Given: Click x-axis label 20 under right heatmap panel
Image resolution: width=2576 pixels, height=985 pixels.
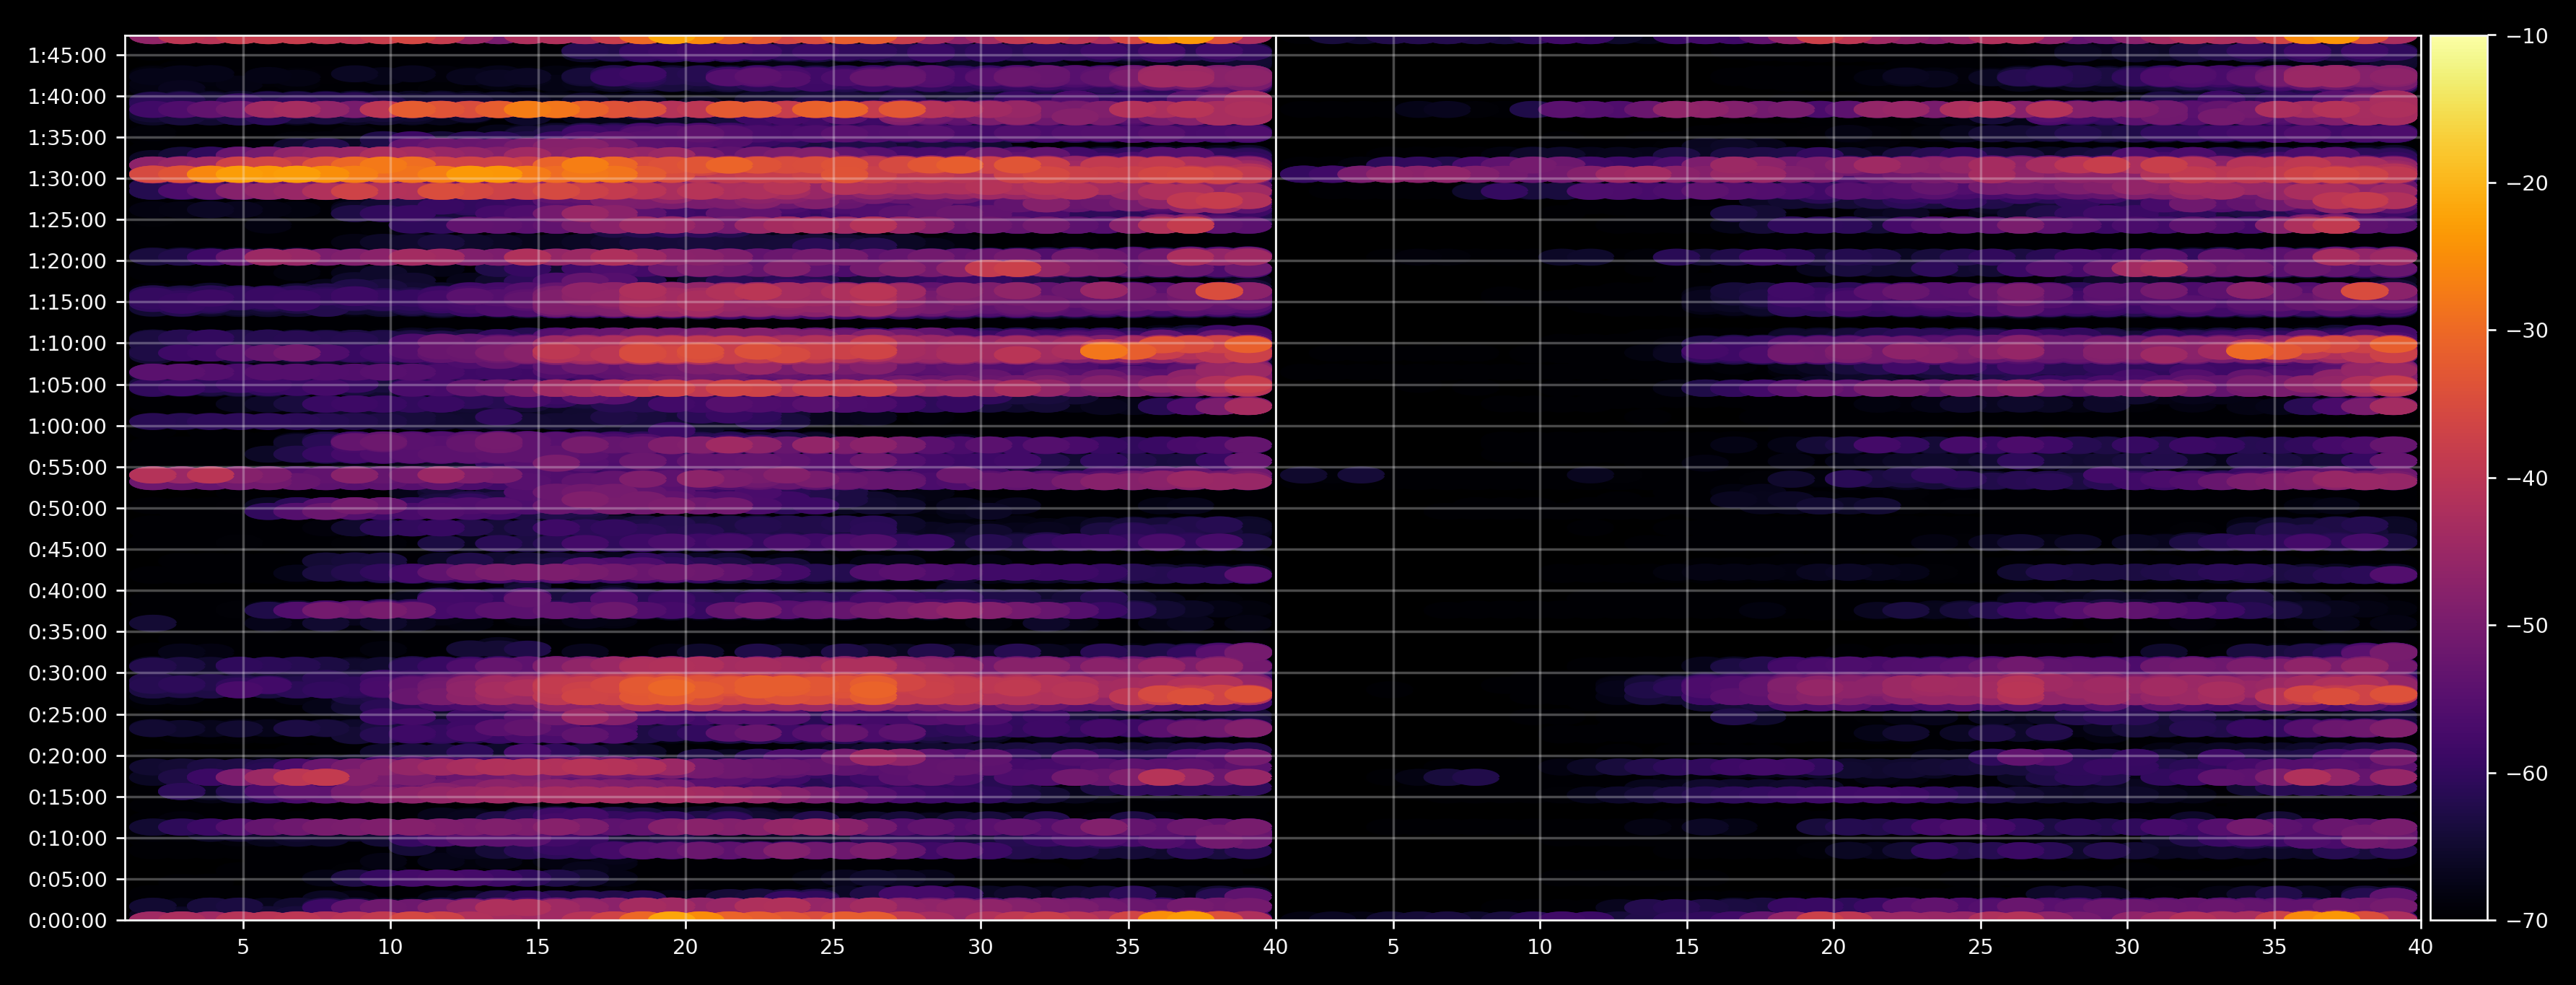Looking at the screenshot, I should point(1833,946).
